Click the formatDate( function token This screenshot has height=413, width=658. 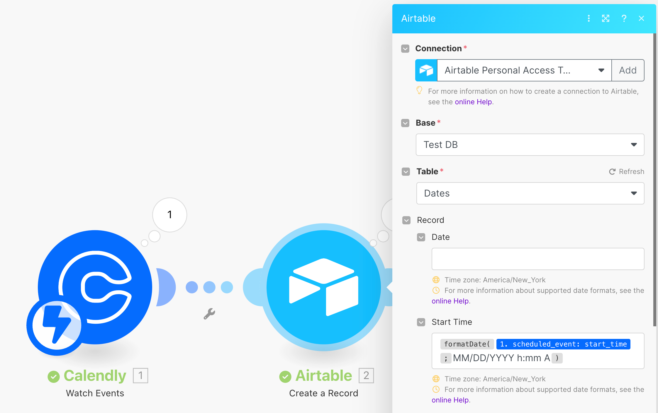467,344
